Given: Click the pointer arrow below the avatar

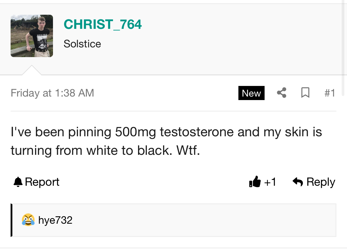Looking at the screenshot, I should coord(31,71).
